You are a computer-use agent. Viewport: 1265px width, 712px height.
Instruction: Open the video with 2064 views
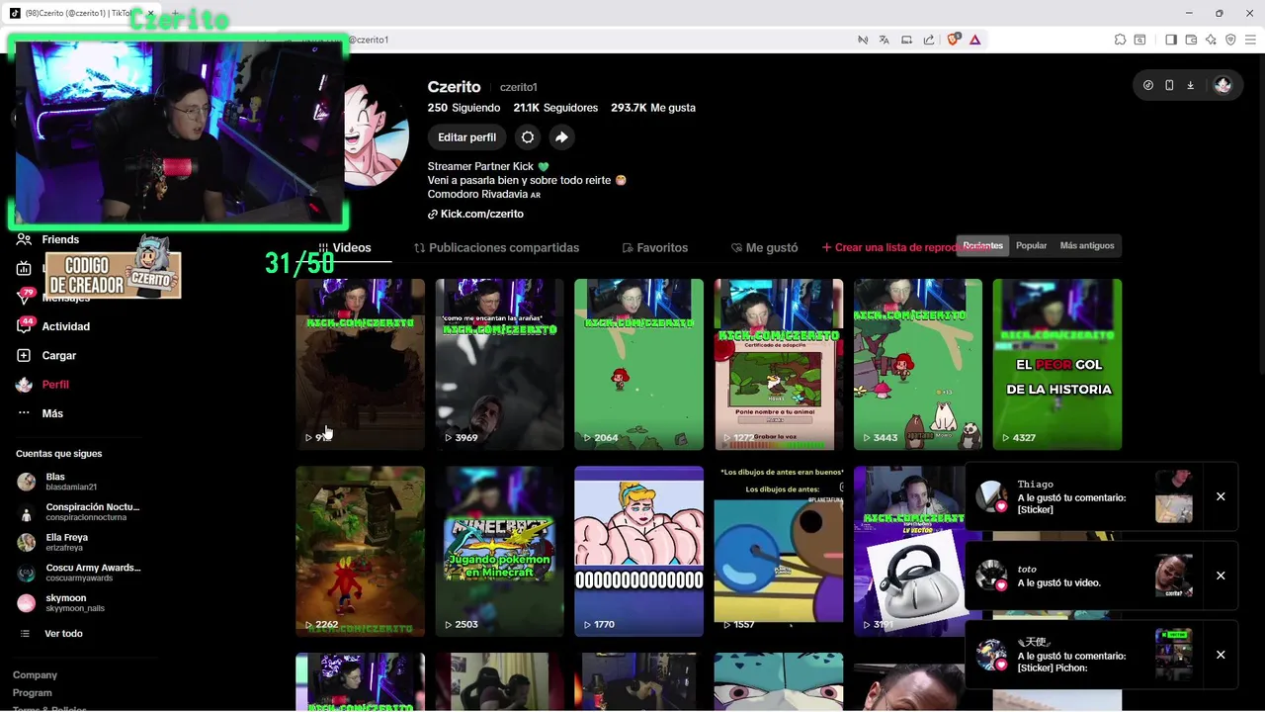point(638,364)
